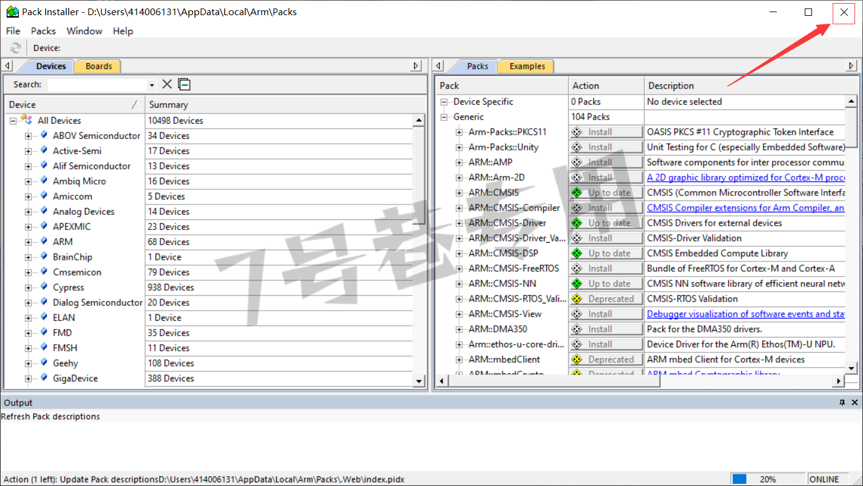Image resolution: width=863 pixels, height=486 pixels.
Task: Install the Arm-Packs::PKCS11 pack
Action: tap(606, 132)
